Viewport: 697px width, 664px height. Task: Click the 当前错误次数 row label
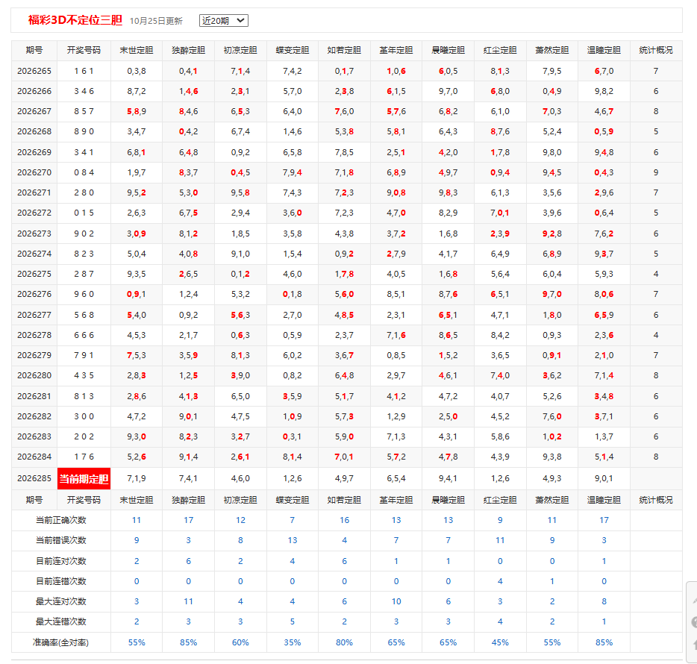click(61, 540)
